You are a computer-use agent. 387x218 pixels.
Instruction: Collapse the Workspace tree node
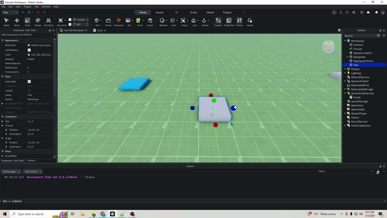[x=345, y=41]
